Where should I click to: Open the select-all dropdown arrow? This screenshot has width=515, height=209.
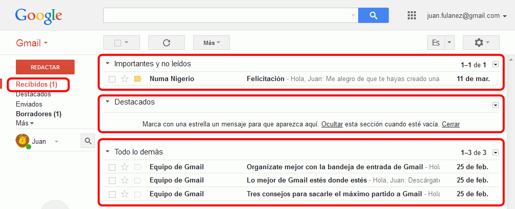pos(127,43)
